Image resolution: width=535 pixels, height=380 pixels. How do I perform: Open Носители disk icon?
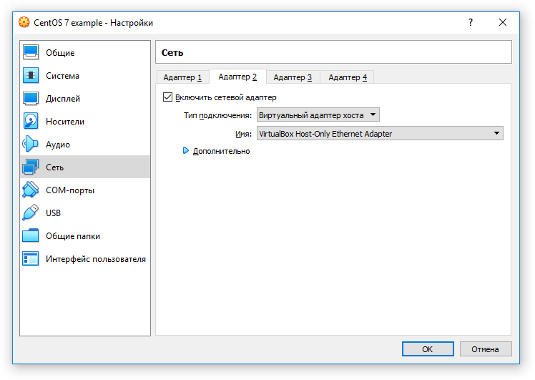pos(31,121)
